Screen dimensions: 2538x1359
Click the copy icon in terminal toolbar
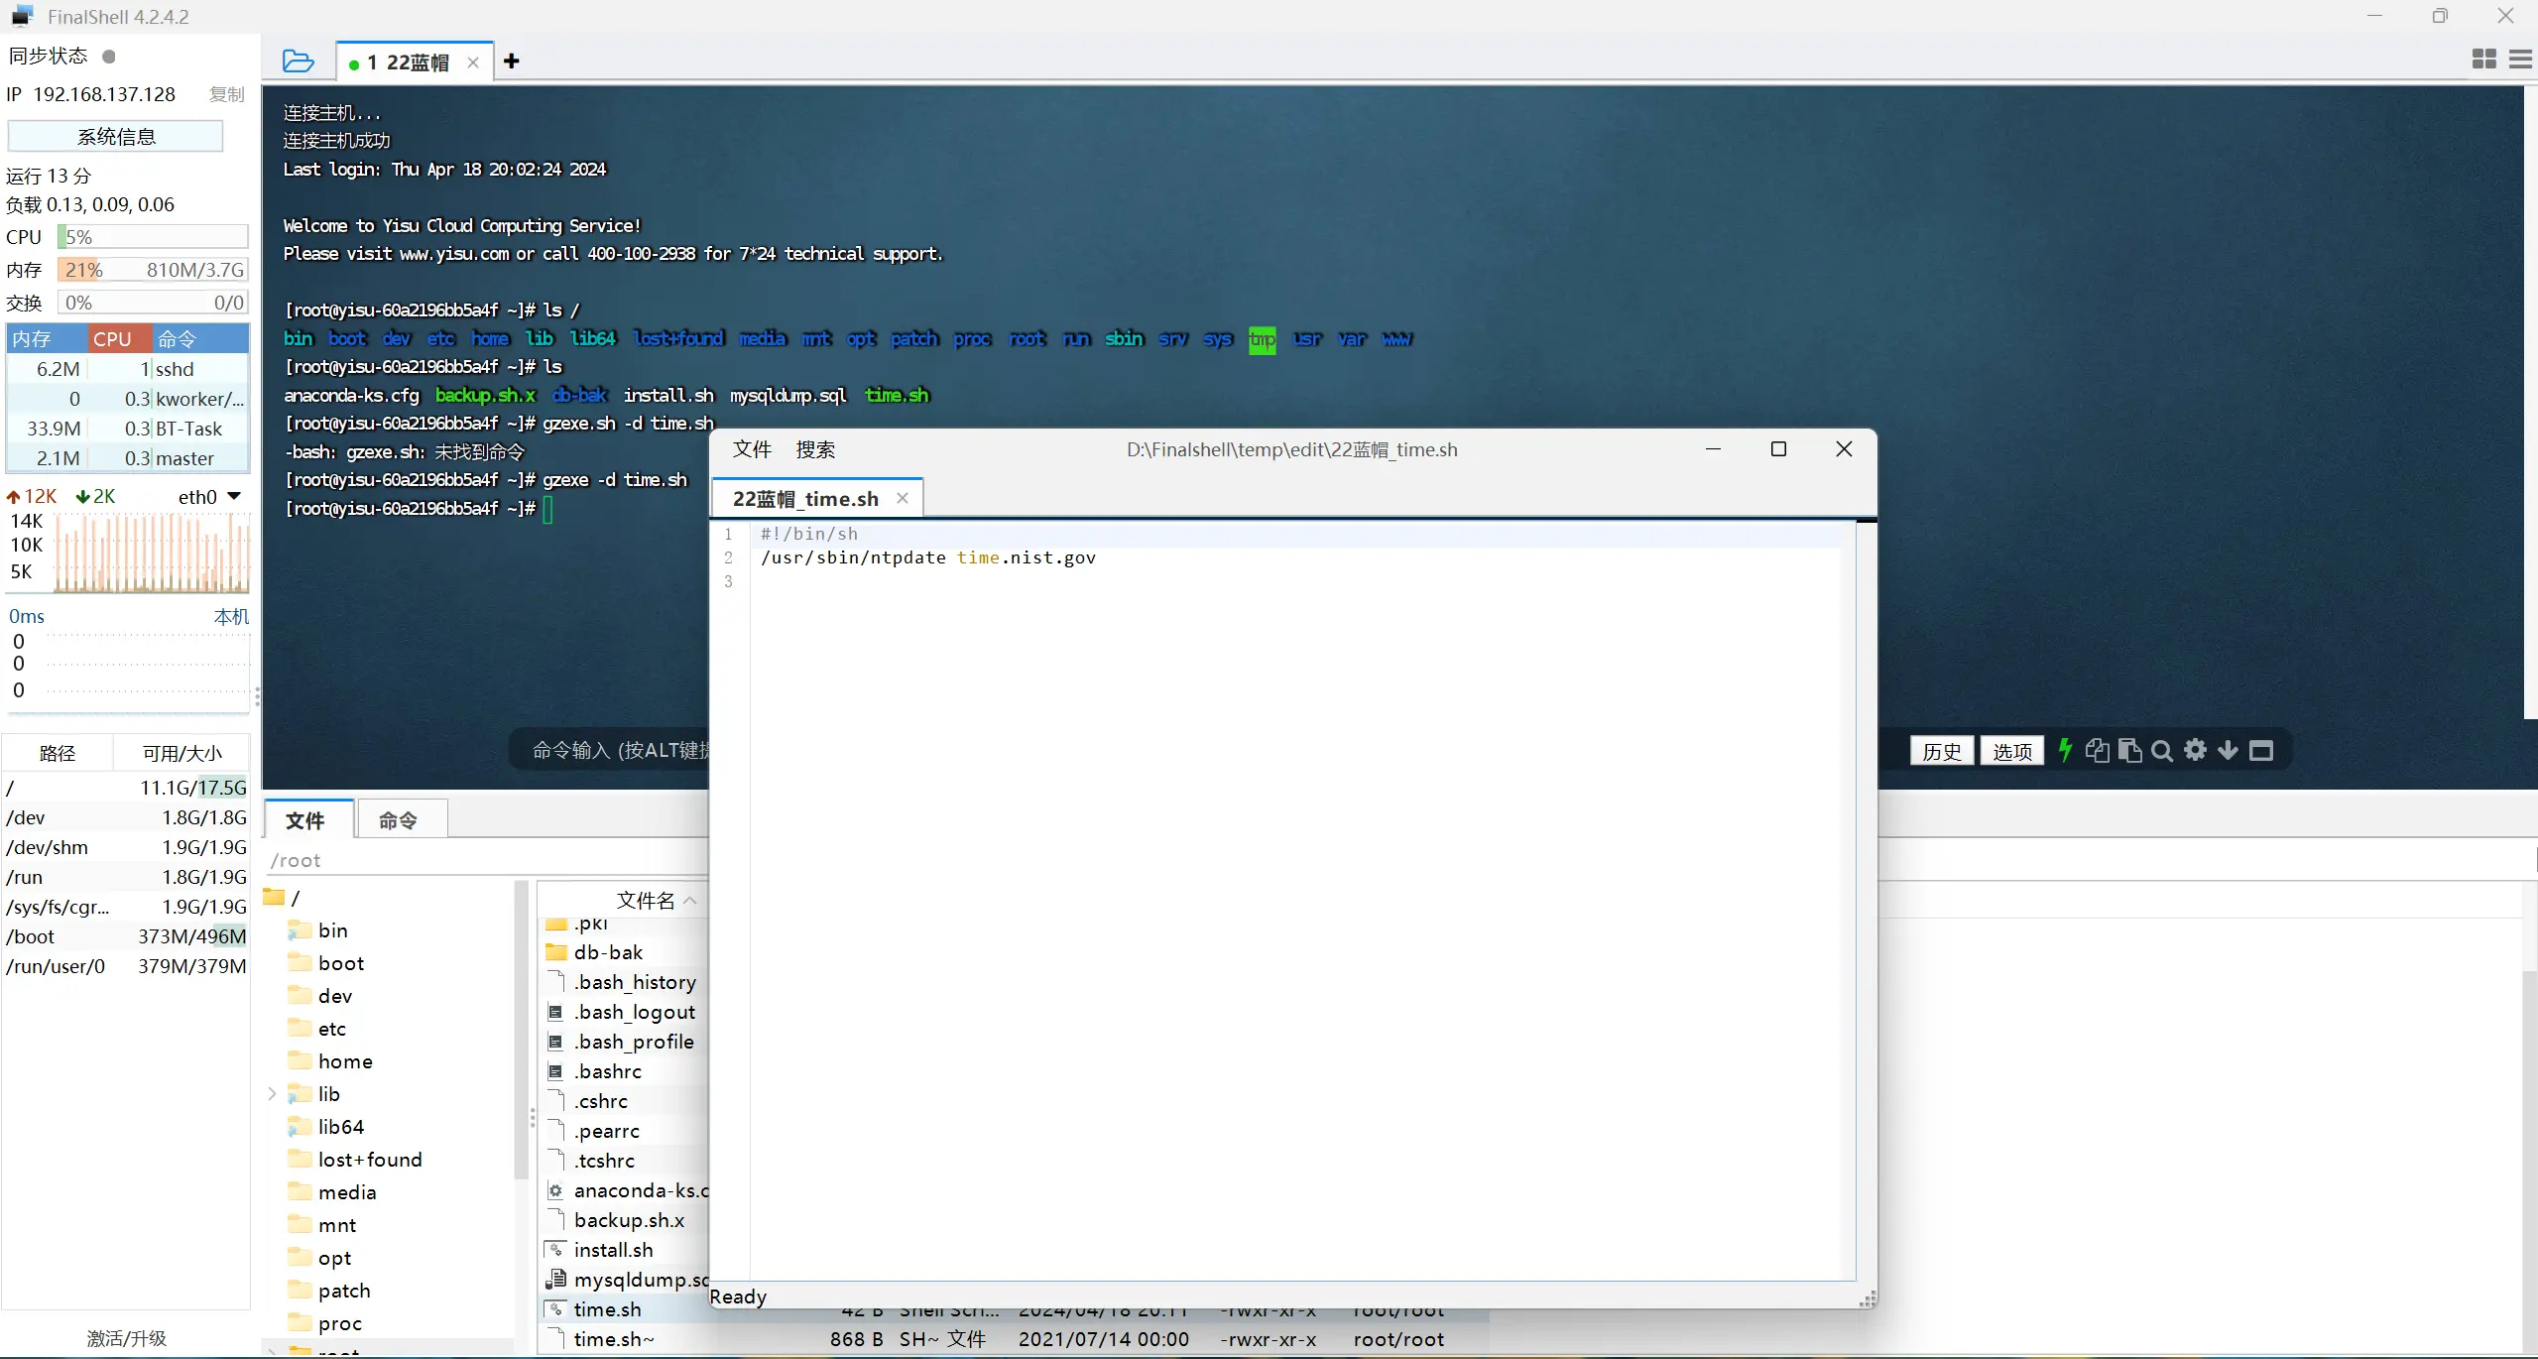[x=2096, y=750]
